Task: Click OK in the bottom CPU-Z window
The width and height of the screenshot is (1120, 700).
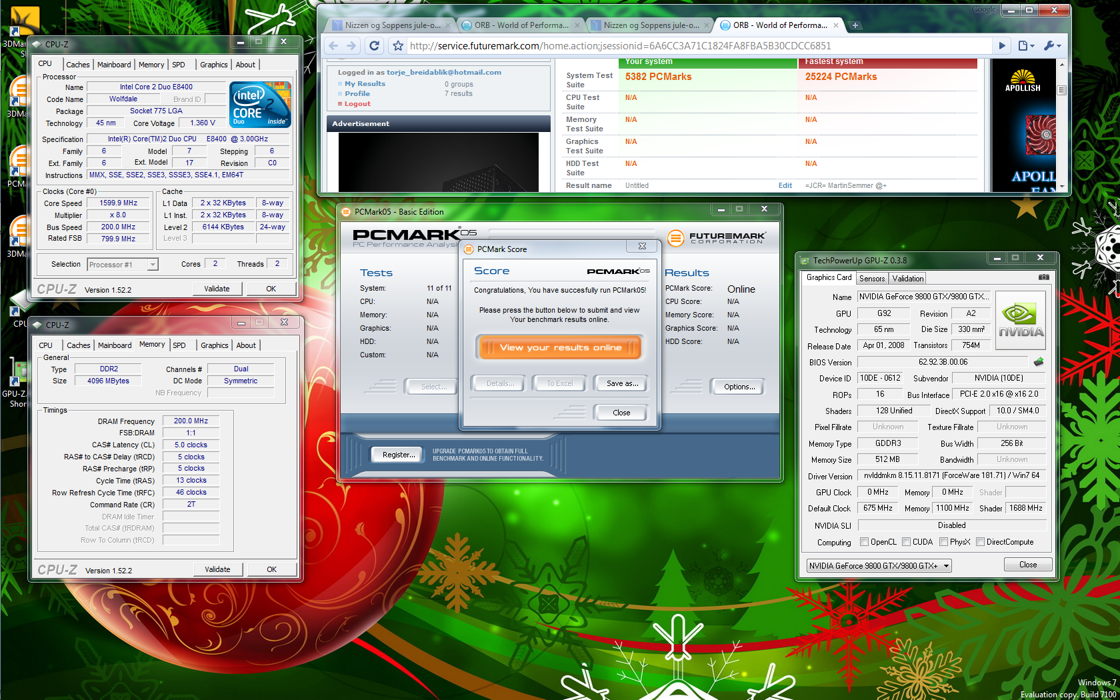Action: coord(271,569)
